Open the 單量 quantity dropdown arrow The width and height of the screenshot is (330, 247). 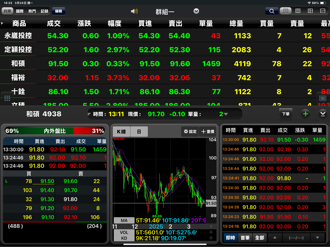(226, 114)
